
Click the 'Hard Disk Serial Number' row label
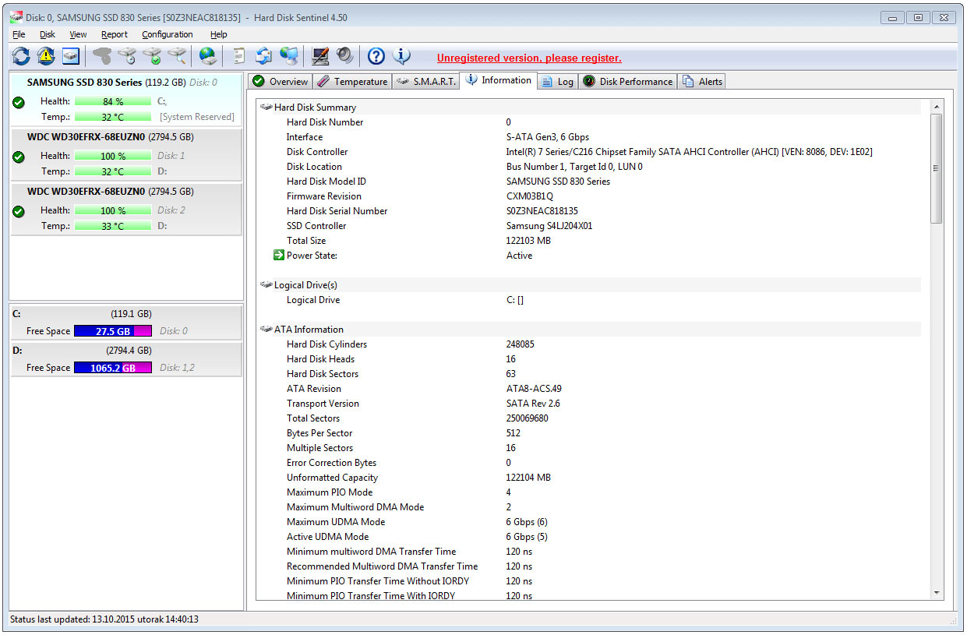click(337, 211)
